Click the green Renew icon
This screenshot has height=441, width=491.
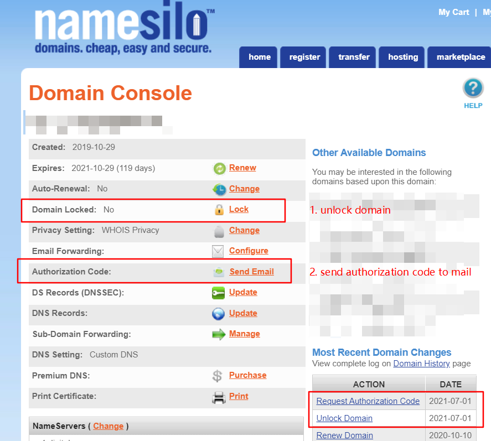[219, 168]
